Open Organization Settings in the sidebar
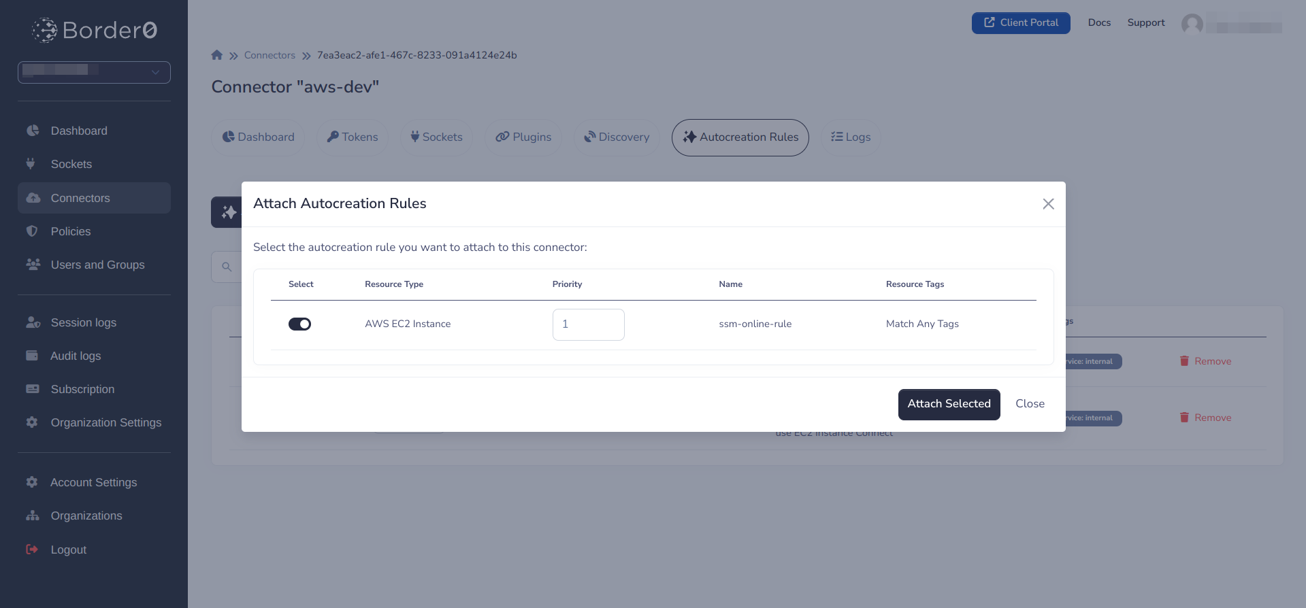Image resolution: width=1306 pixels, height=608 pixels. tap(94, 422)
